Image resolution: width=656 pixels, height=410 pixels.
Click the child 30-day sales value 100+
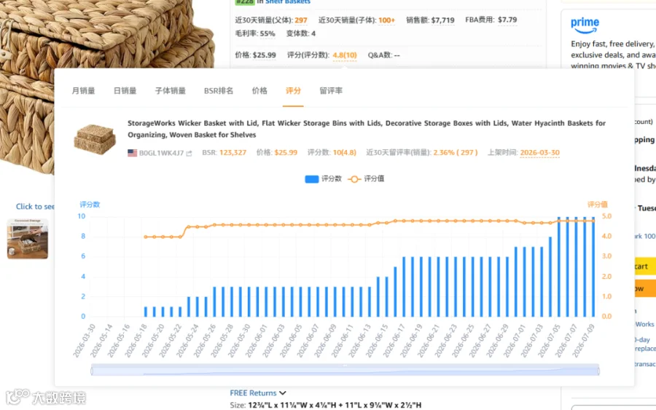pos(386,20)
